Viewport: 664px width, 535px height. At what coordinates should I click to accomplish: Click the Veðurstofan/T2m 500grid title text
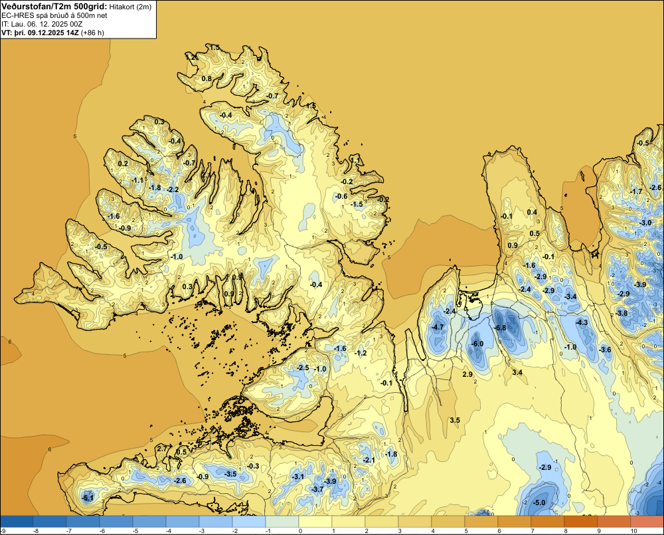coord(54,7)
